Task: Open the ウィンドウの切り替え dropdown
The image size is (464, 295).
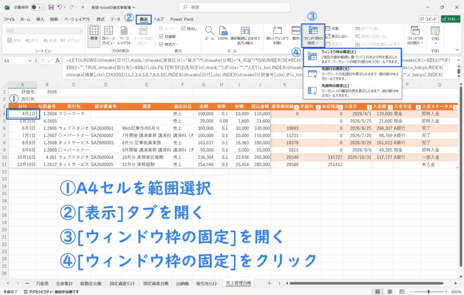Action: pyautogui.click(x=415, y=35)
